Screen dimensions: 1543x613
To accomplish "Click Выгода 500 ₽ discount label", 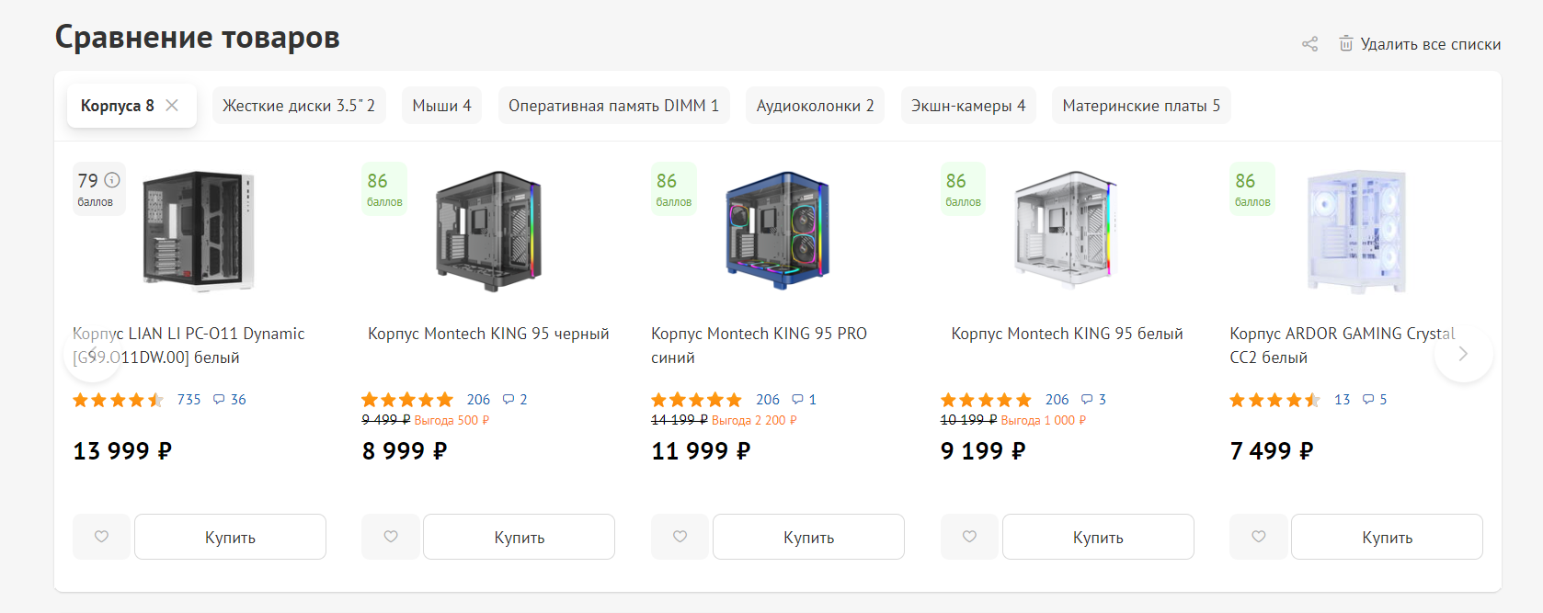I will [x=451, y=420].
